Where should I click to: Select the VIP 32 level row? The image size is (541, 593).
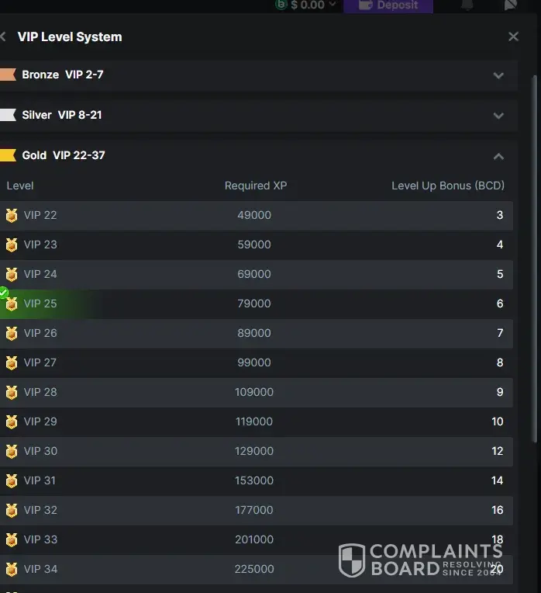pos(256,510)
